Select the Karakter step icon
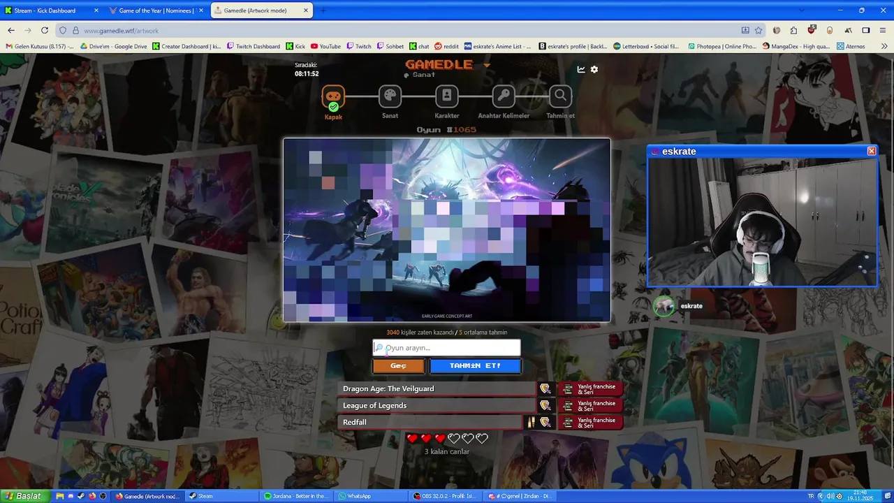The height and width of the screenshot is (503, 894). coord(447,96)
